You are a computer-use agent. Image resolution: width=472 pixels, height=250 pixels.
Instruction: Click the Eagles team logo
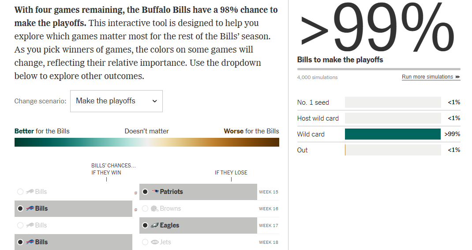pos(155,225)
